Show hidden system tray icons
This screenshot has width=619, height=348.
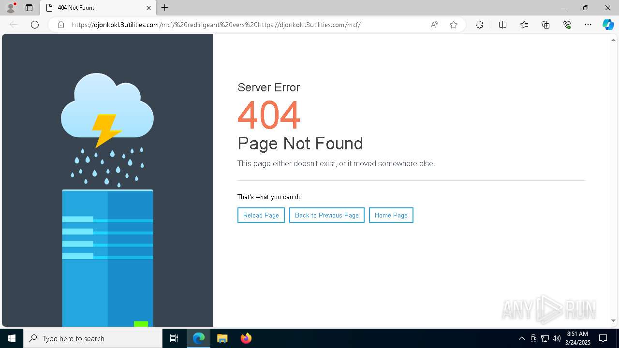[x=521, y=338]
